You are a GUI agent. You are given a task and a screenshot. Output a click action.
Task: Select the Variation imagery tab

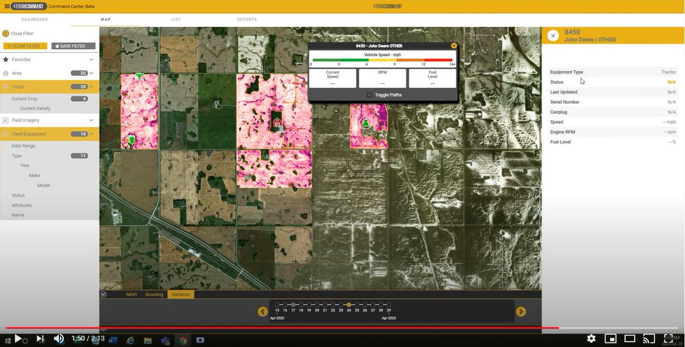[x=181, y=294]
